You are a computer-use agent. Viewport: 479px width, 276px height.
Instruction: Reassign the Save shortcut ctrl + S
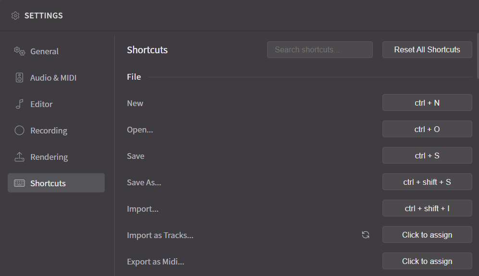pyautogui.click(x=427, y=156)
